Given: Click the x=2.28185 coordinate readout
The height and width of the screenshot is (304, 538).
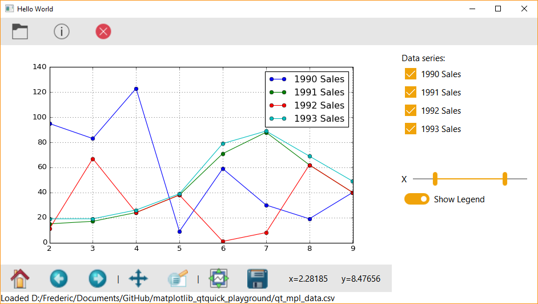Looking at the screenshot, I should (308, 279).
